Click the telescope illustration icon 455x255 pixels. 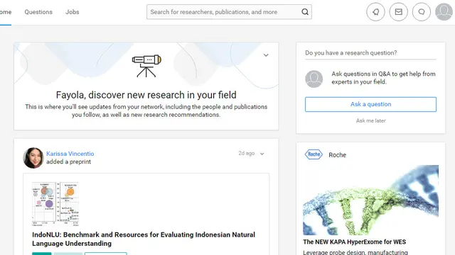click(146, 66)
